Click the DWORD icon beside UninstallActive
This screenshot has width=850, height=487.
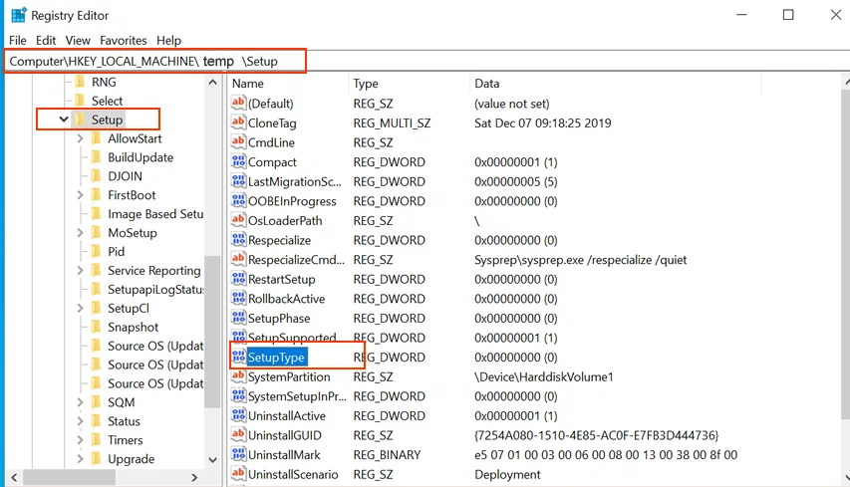tap(238, 415)
